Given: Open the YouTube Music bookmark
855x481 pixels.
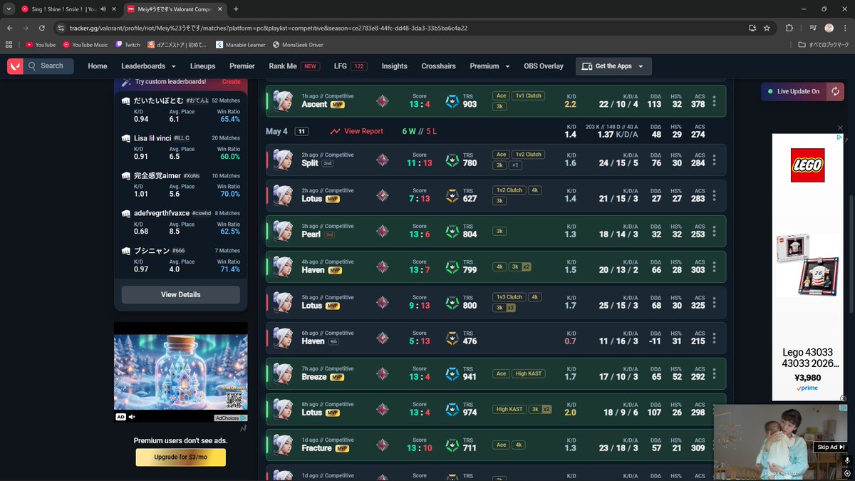Looking at the screenshot, I should point(85,44).
